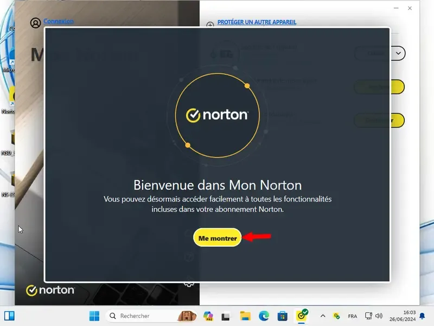Launch Copilot preview from the taskbar
This screenshot has height=326, width=434.
208,316
